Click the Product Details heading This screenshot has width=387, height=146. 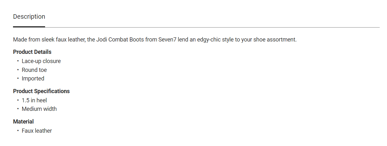coord(32,52)
